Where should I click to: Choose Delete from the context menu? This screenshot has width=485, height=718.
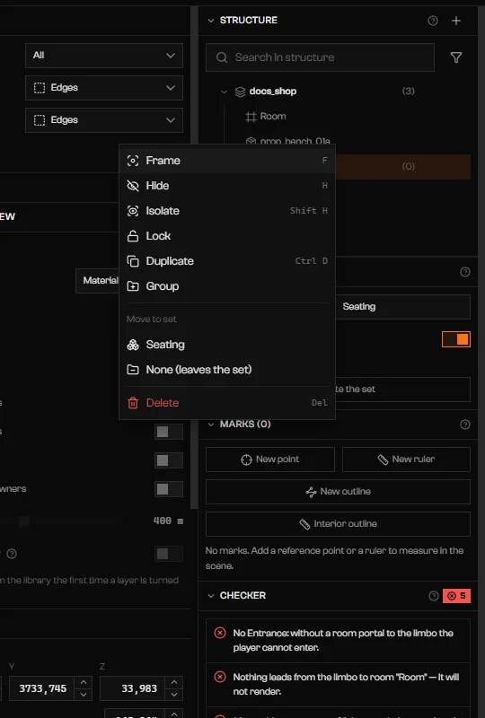pyautogui.click(x=227, y=403)
